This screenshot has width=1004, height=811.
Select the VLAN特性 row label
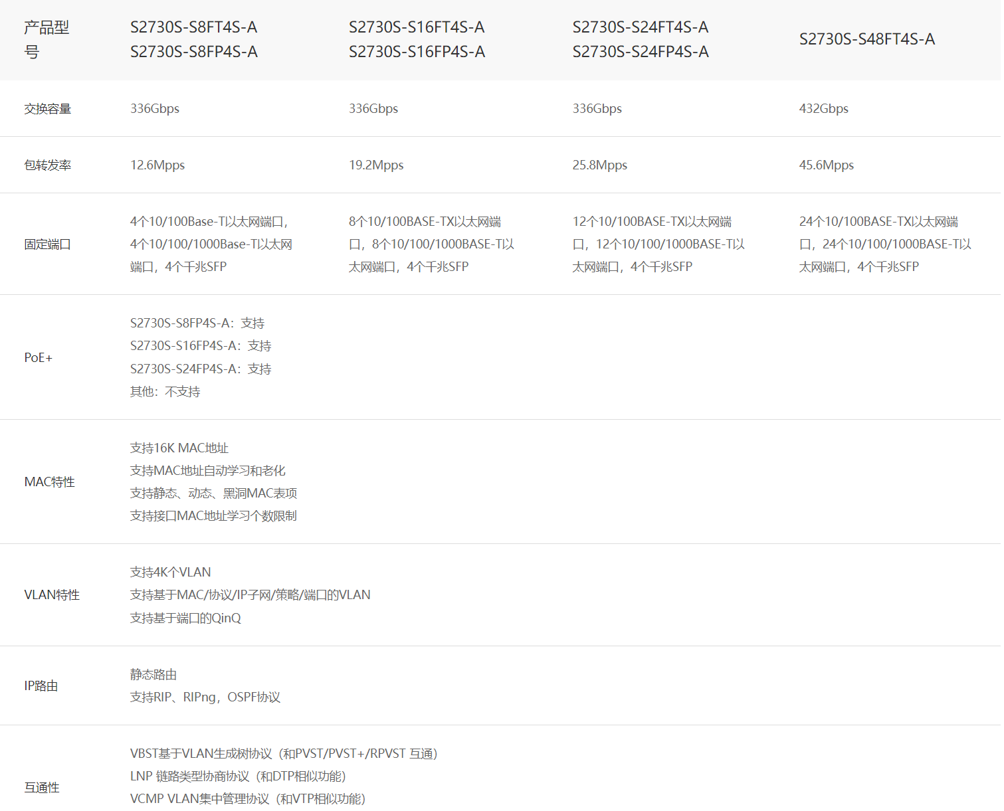coord(52,595)
